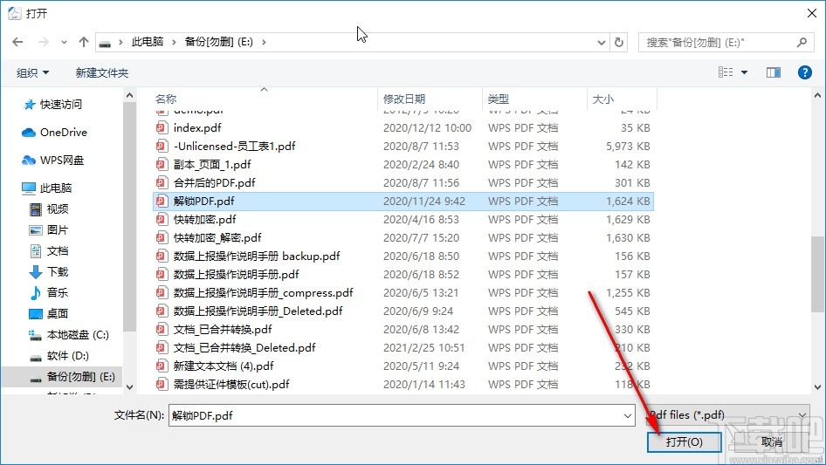The image size is (826, 465).
Task: Select file -Unlicensed-员工表1.pdf
Action: pyautogui.click(x=403, y=146)
